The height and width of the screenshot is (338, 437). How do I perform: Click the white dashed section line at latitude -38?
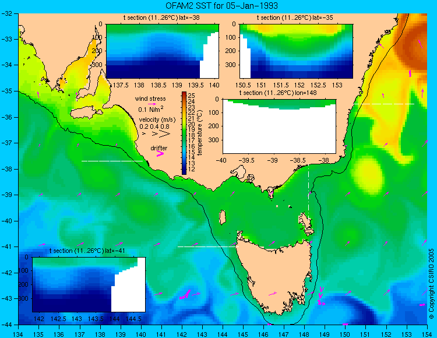point(112,161)
